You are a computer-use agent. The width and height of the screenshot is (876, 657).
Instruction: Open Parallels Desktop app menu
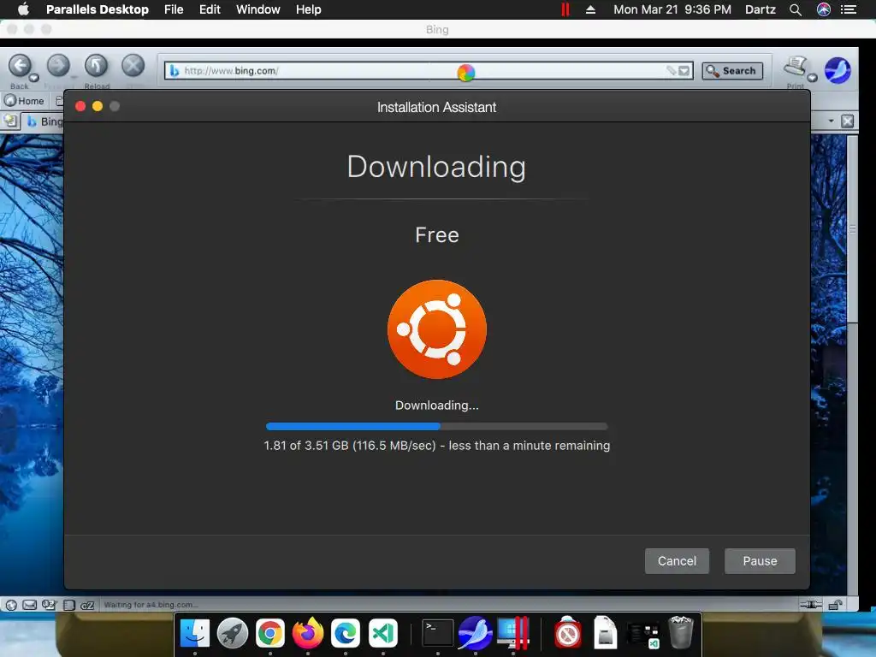click(98, 9)
